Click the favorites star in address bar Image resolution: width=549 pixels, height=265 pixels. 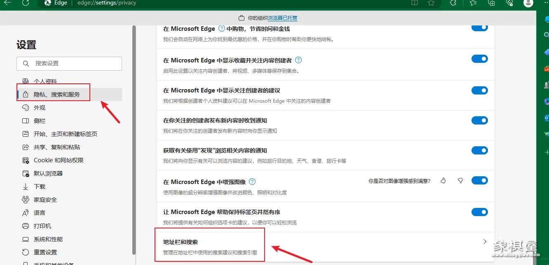(431, 3)
